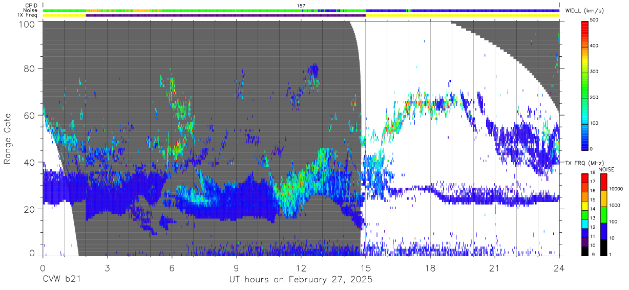Click the 300 tick on width colorbar
The width and height of the screenshot is (629, 290).
(595, 72)
